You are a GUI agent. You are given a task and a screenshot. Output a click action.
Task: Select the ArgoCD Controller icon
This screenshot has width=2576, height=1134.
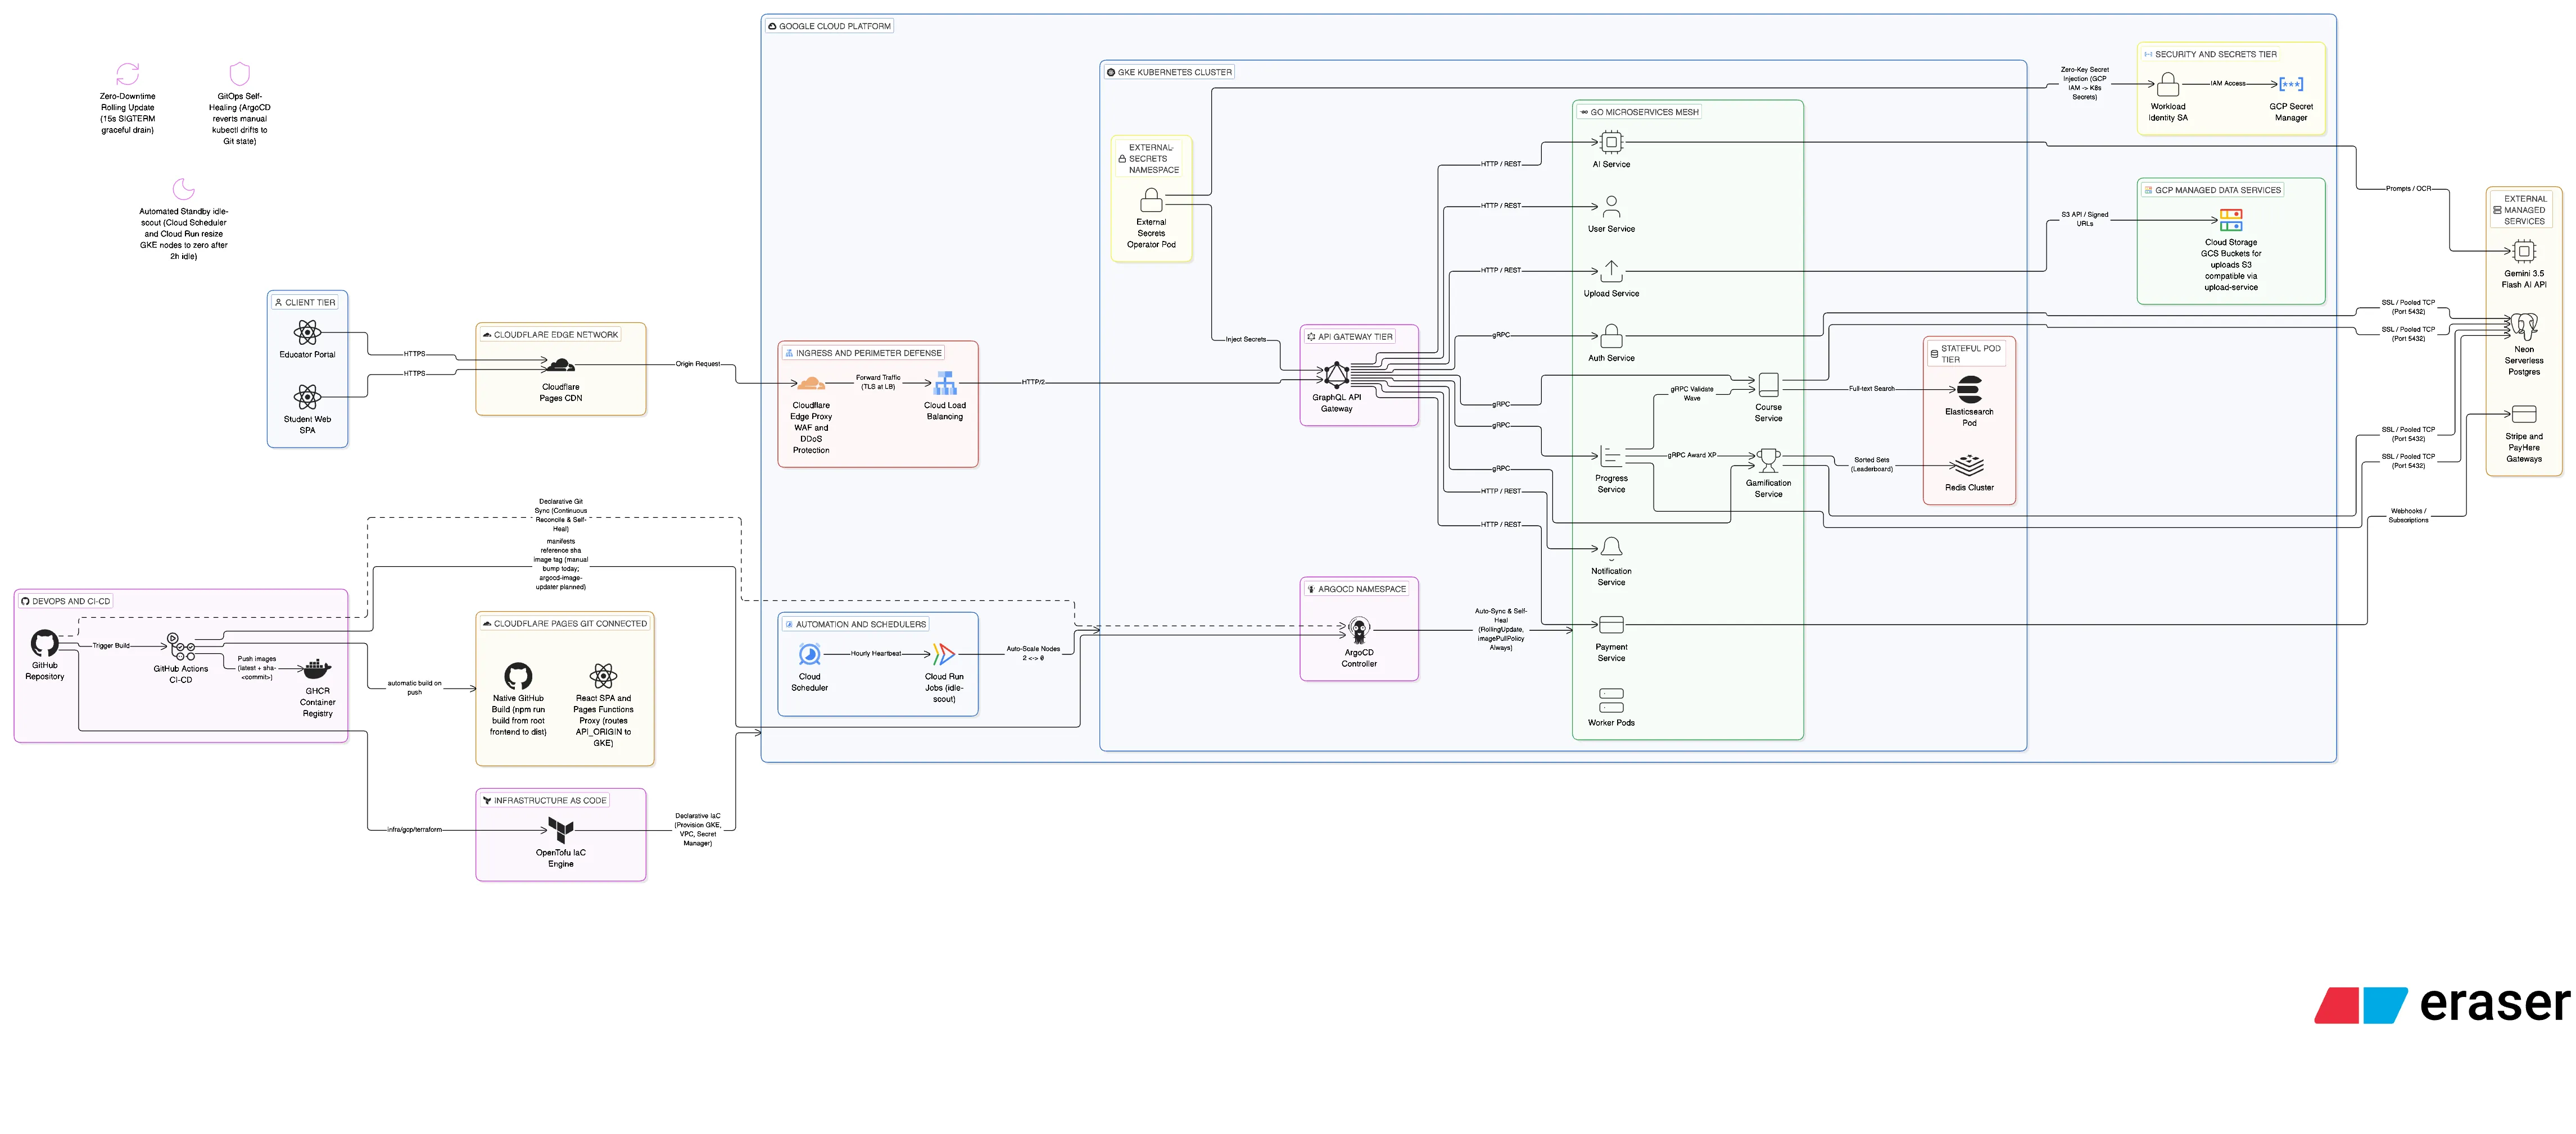pyautogui.click(x=1358, y=630)
